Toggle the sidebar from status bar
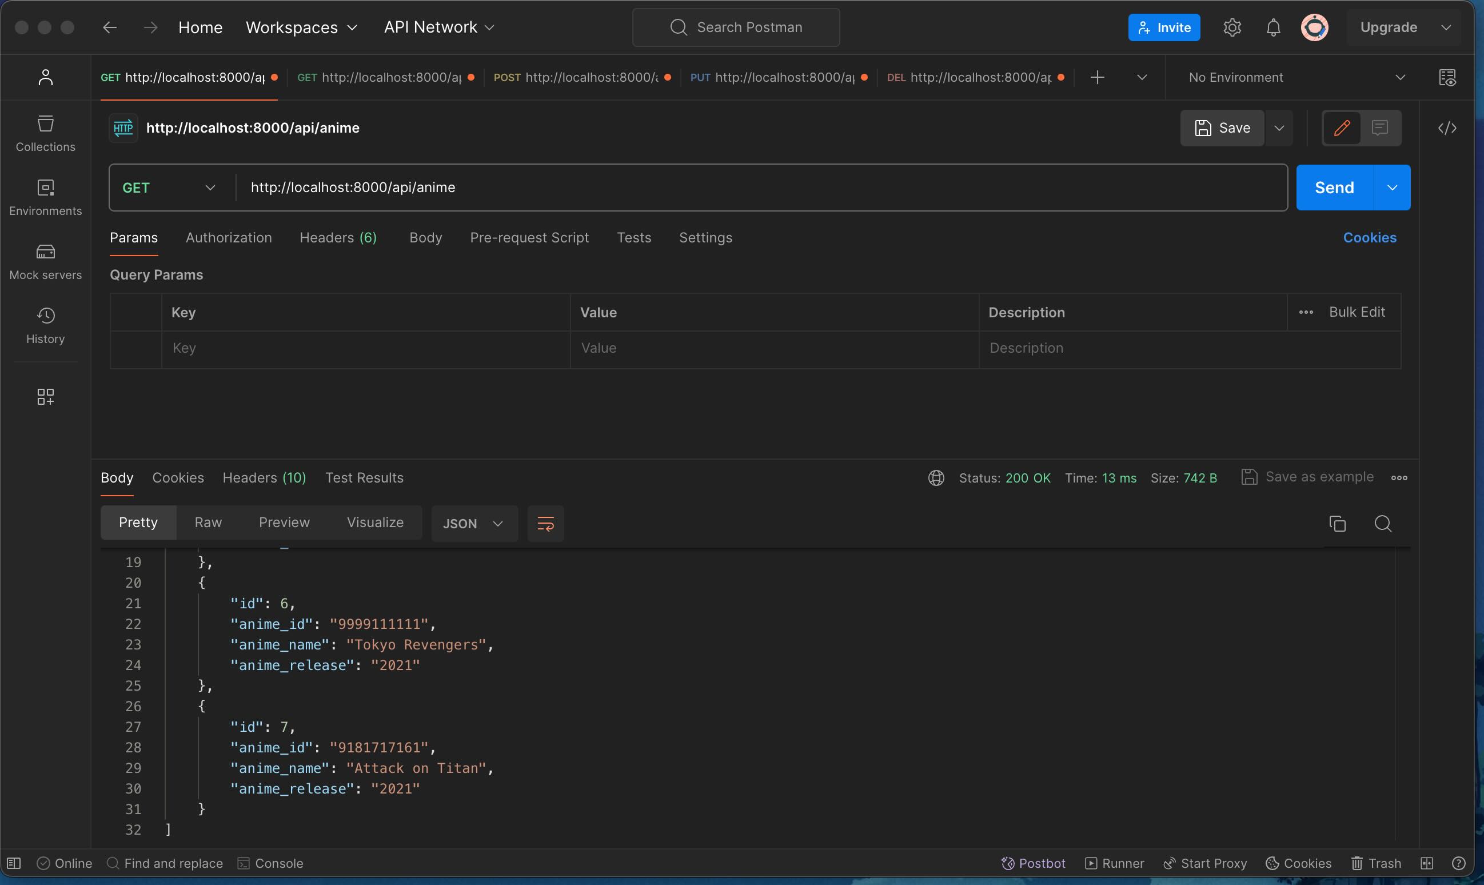 coord(14,863)
